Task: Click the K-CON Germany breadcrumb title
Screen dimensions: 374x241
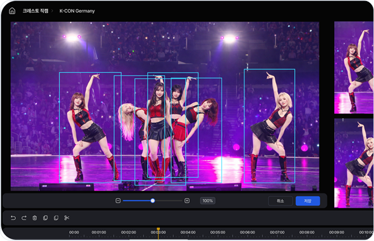Action: [x=77, y=11]
